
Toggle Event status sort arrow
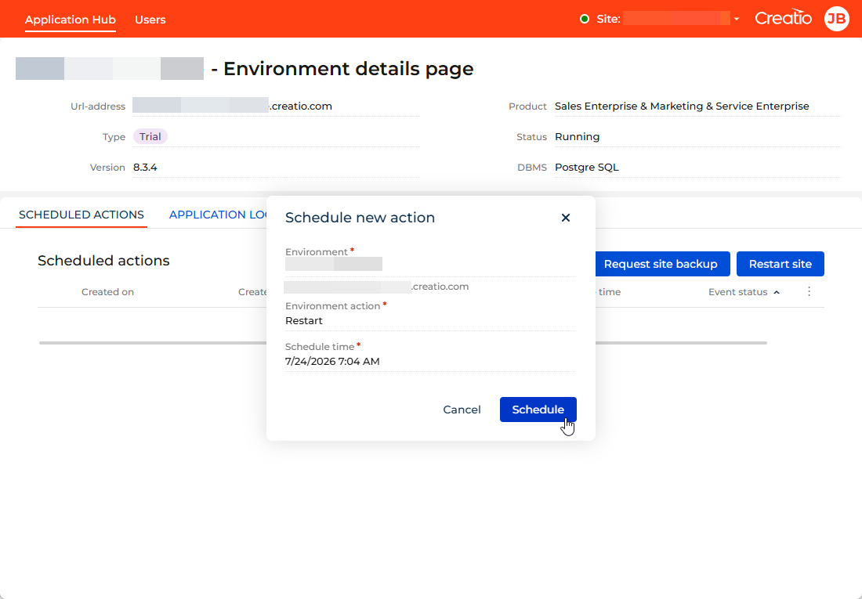click(777, 292)
